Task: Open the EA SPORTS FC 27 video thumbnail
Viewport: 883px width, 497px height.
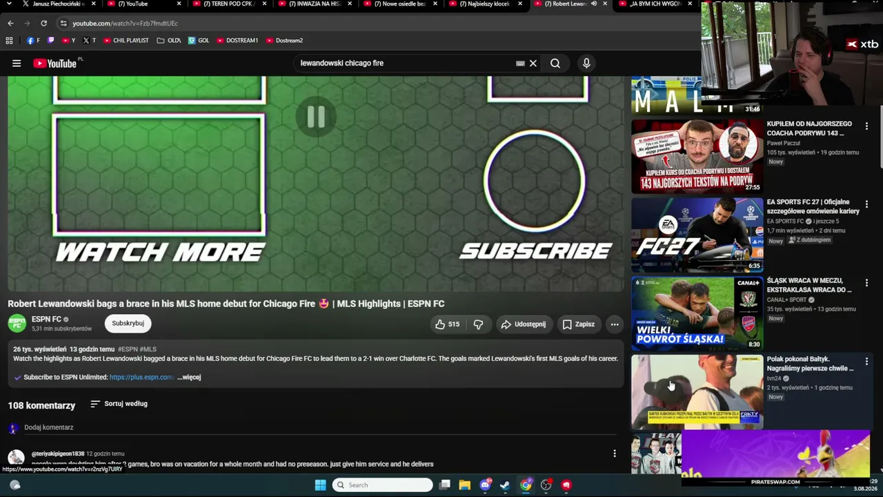Action: [697, 235]
